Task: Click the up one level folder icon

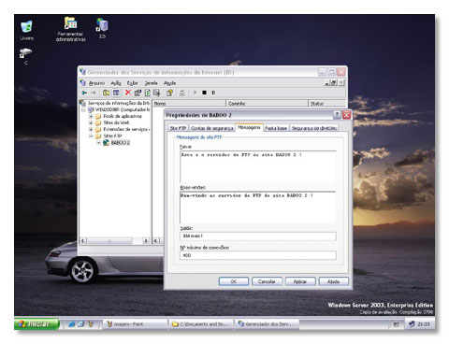Action: pos(106,93)
